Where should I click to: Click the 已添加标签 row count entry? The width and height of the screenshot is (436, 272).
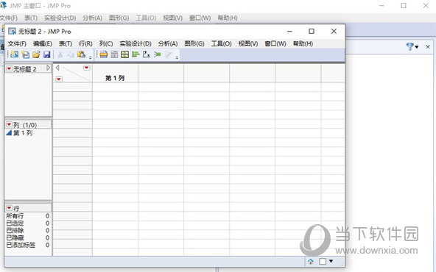click(x=28, y=245)
